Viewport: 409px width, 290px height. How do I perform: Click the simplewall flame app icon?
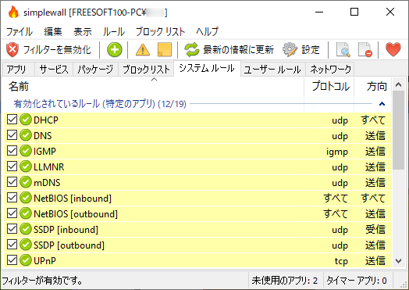13,12
